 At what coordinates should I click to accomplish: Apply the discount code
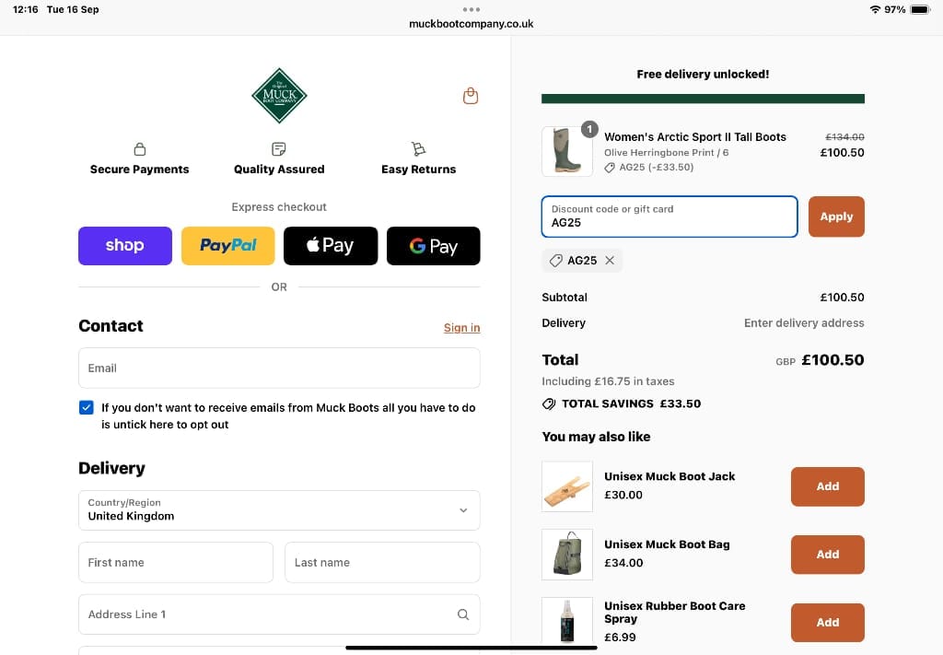[x=836, y=216]
